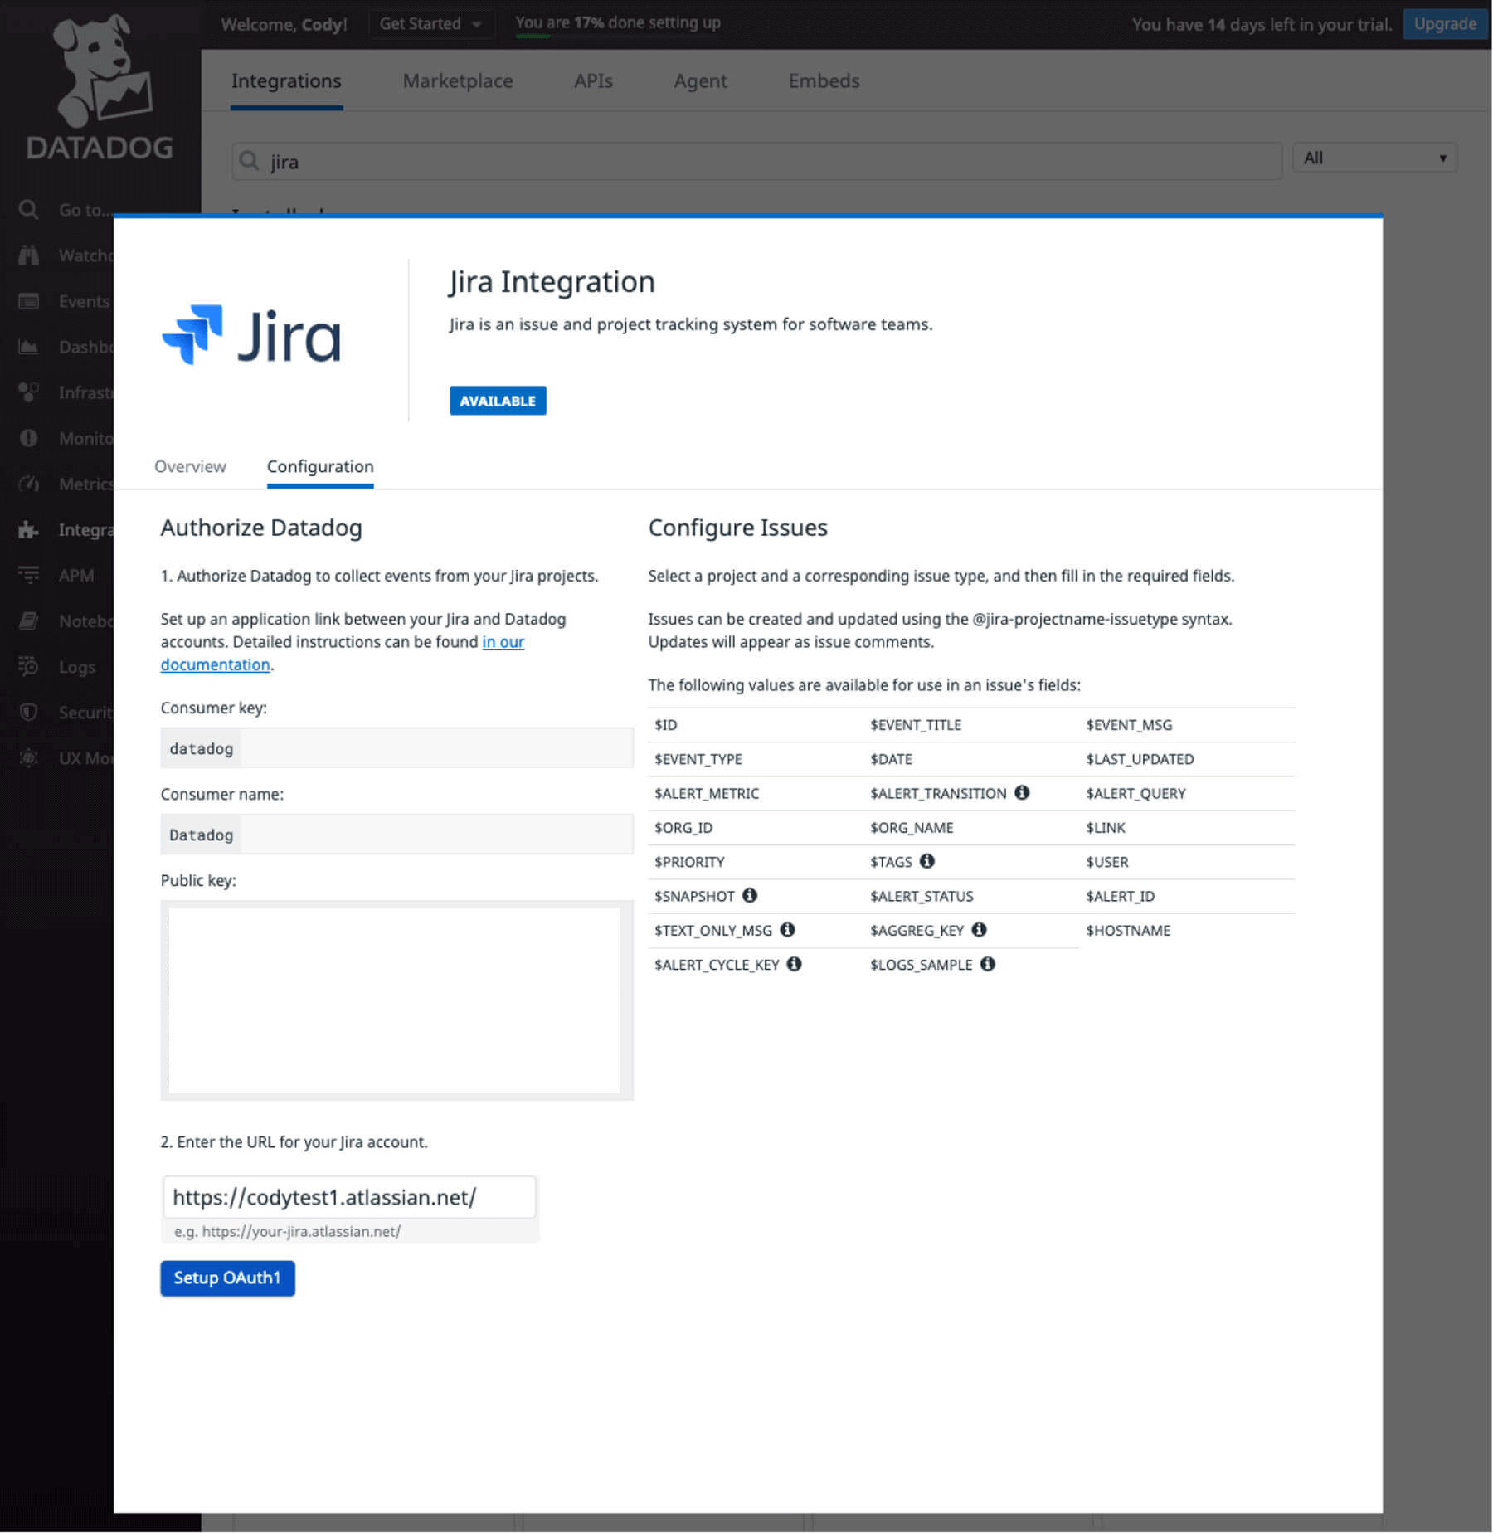
Task: Open the All filter dropdown
Action: [1373, 158]
